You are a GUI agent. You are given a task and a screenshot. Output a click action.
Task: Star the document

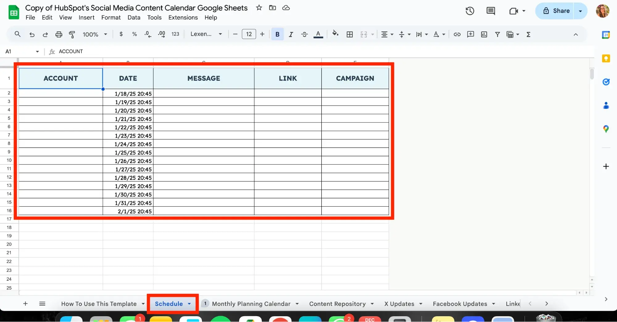(259, 8)
